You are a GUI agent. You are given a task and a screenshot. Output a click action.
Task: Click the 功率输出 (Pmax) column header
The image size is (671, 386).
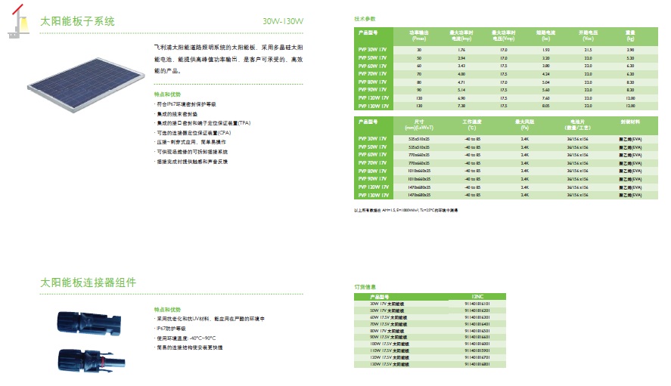point(419,36)
